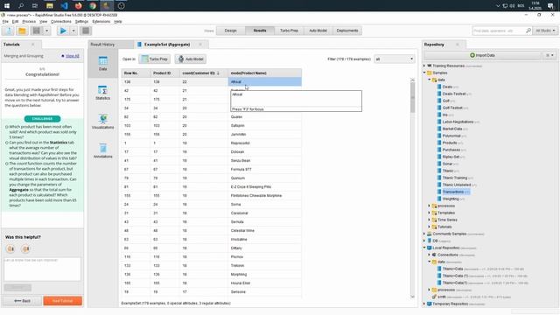Viewport: 560px width, 315px height.
Task: Close the ExampleSet (Aggregate) tab
Action: pos(200,45)
